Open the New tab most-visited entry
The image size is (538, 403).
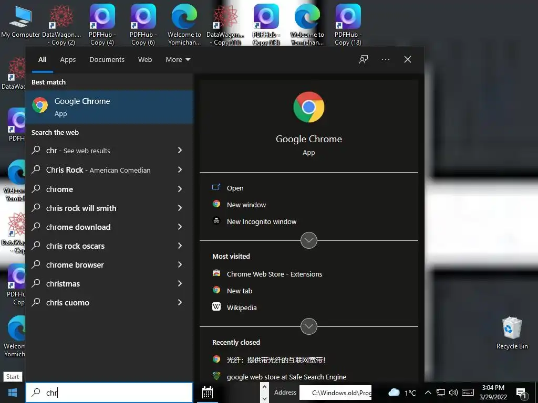[x=239, y=291]
